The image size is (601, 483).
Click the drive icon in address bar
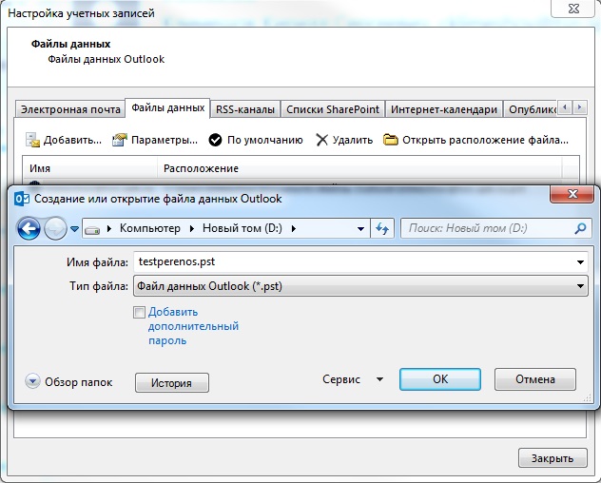(x=92, y=230)
